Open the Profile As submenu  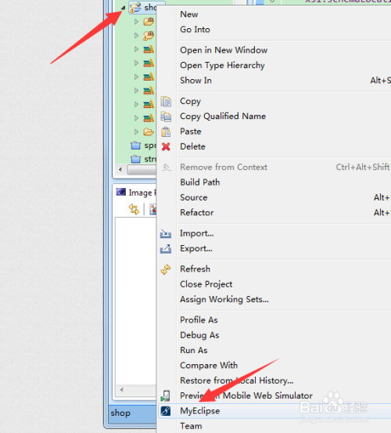(x=199, y=320)
